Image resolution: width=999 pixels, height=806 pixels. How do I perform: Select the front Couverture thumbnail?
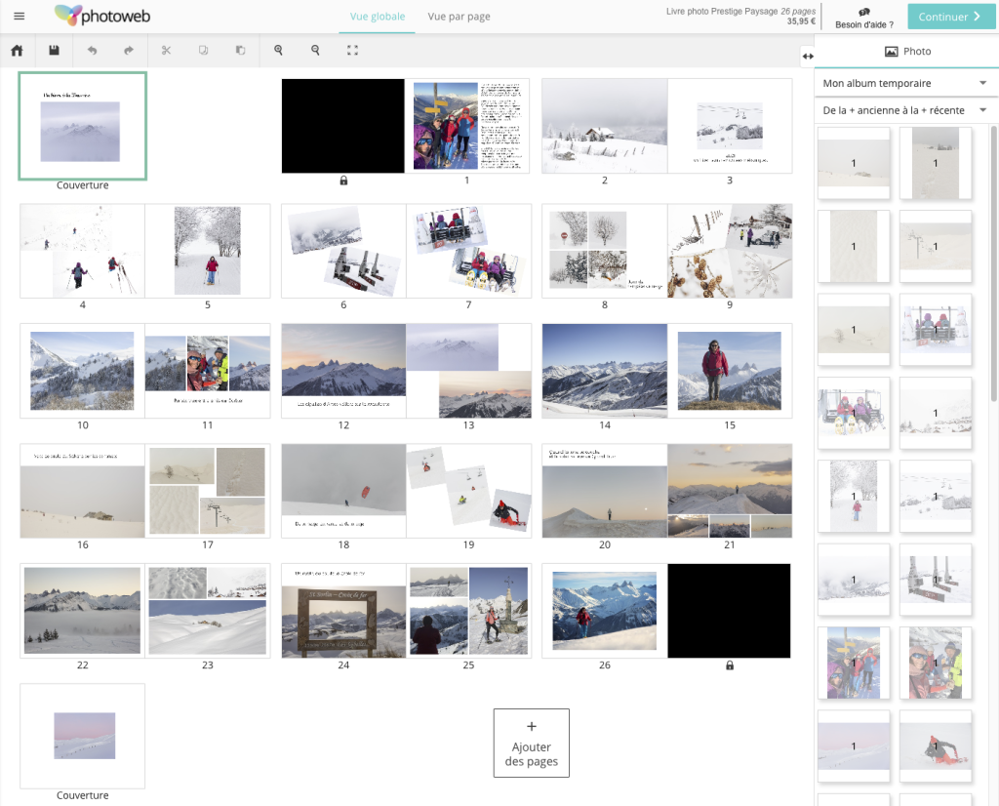82,126
